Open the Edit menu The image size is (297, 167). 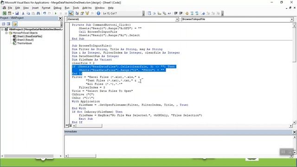pyautogui.click(x=18, y=8)
